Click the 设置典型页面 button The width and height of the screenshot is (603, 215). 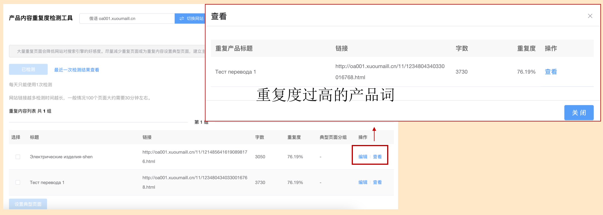[x=28, y=204]
